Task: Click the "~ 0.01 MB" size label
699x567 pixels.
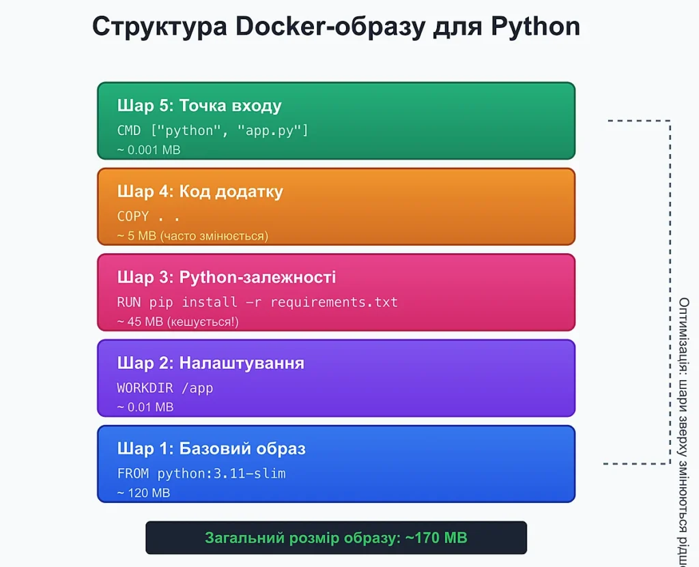Action: pyautogui.click(x=145, y=407)
